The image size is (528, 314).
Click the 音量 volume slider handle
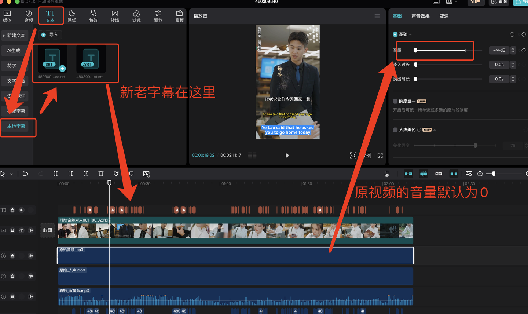click(415, 50)
